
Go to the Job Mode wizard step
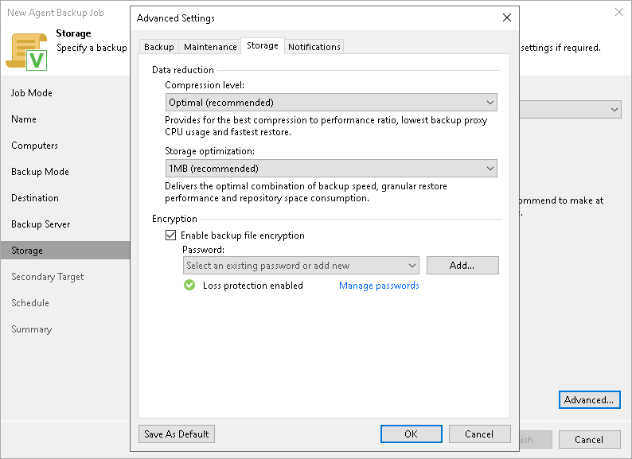[x=31, y=93]
